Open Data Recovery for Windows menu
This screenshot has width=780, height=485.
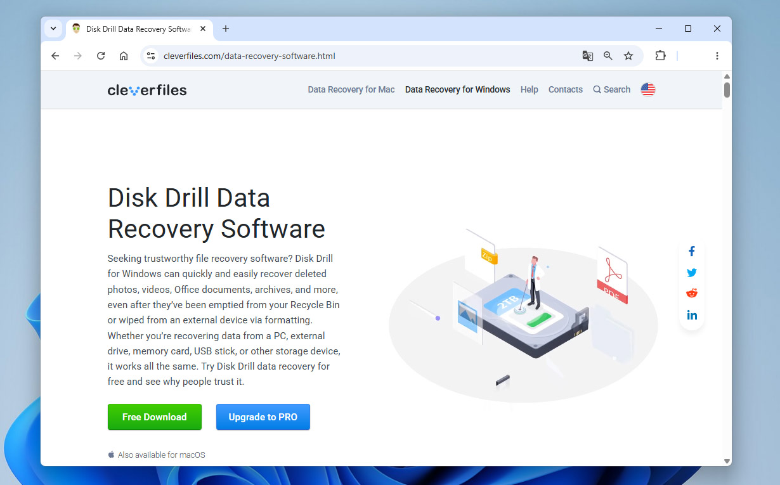click(457, 89)
